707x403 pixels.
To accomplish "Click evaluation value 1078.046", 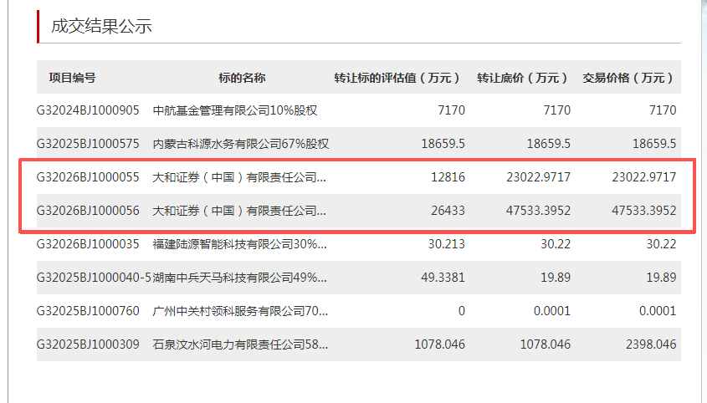I will (x=439, y=344).
